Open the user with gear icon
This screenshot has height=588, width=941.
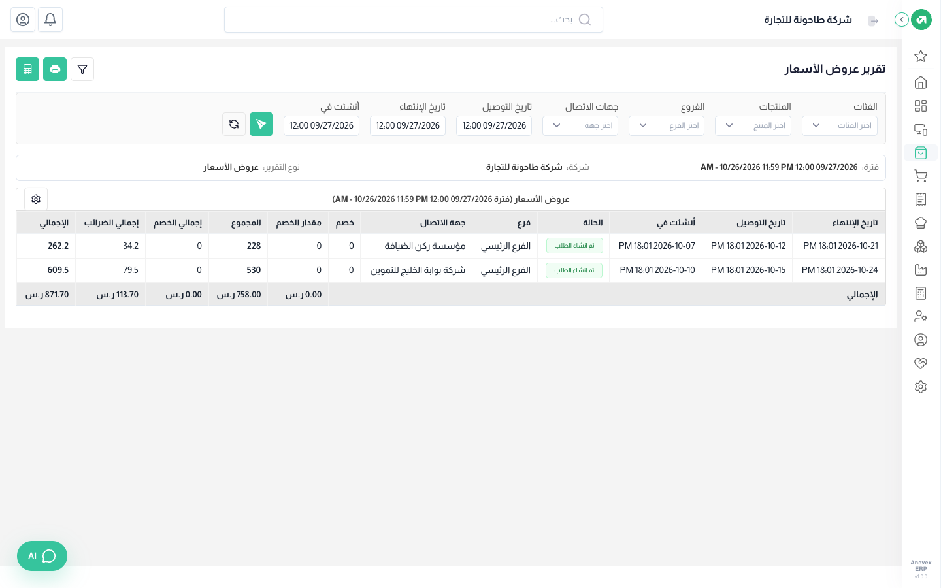[x=921, y=316]
